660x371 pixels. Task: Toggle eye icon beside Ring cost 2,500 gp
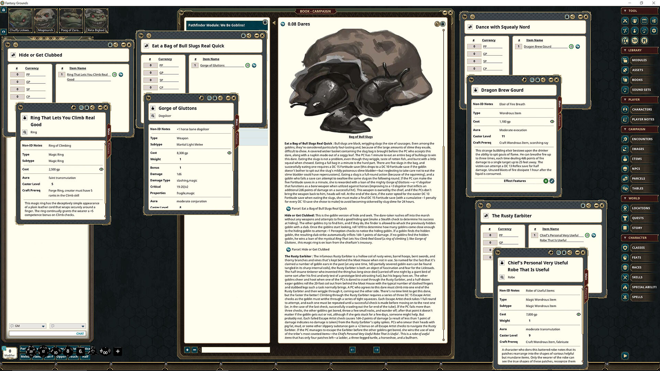pyautogui.click(x=101, y=169)
